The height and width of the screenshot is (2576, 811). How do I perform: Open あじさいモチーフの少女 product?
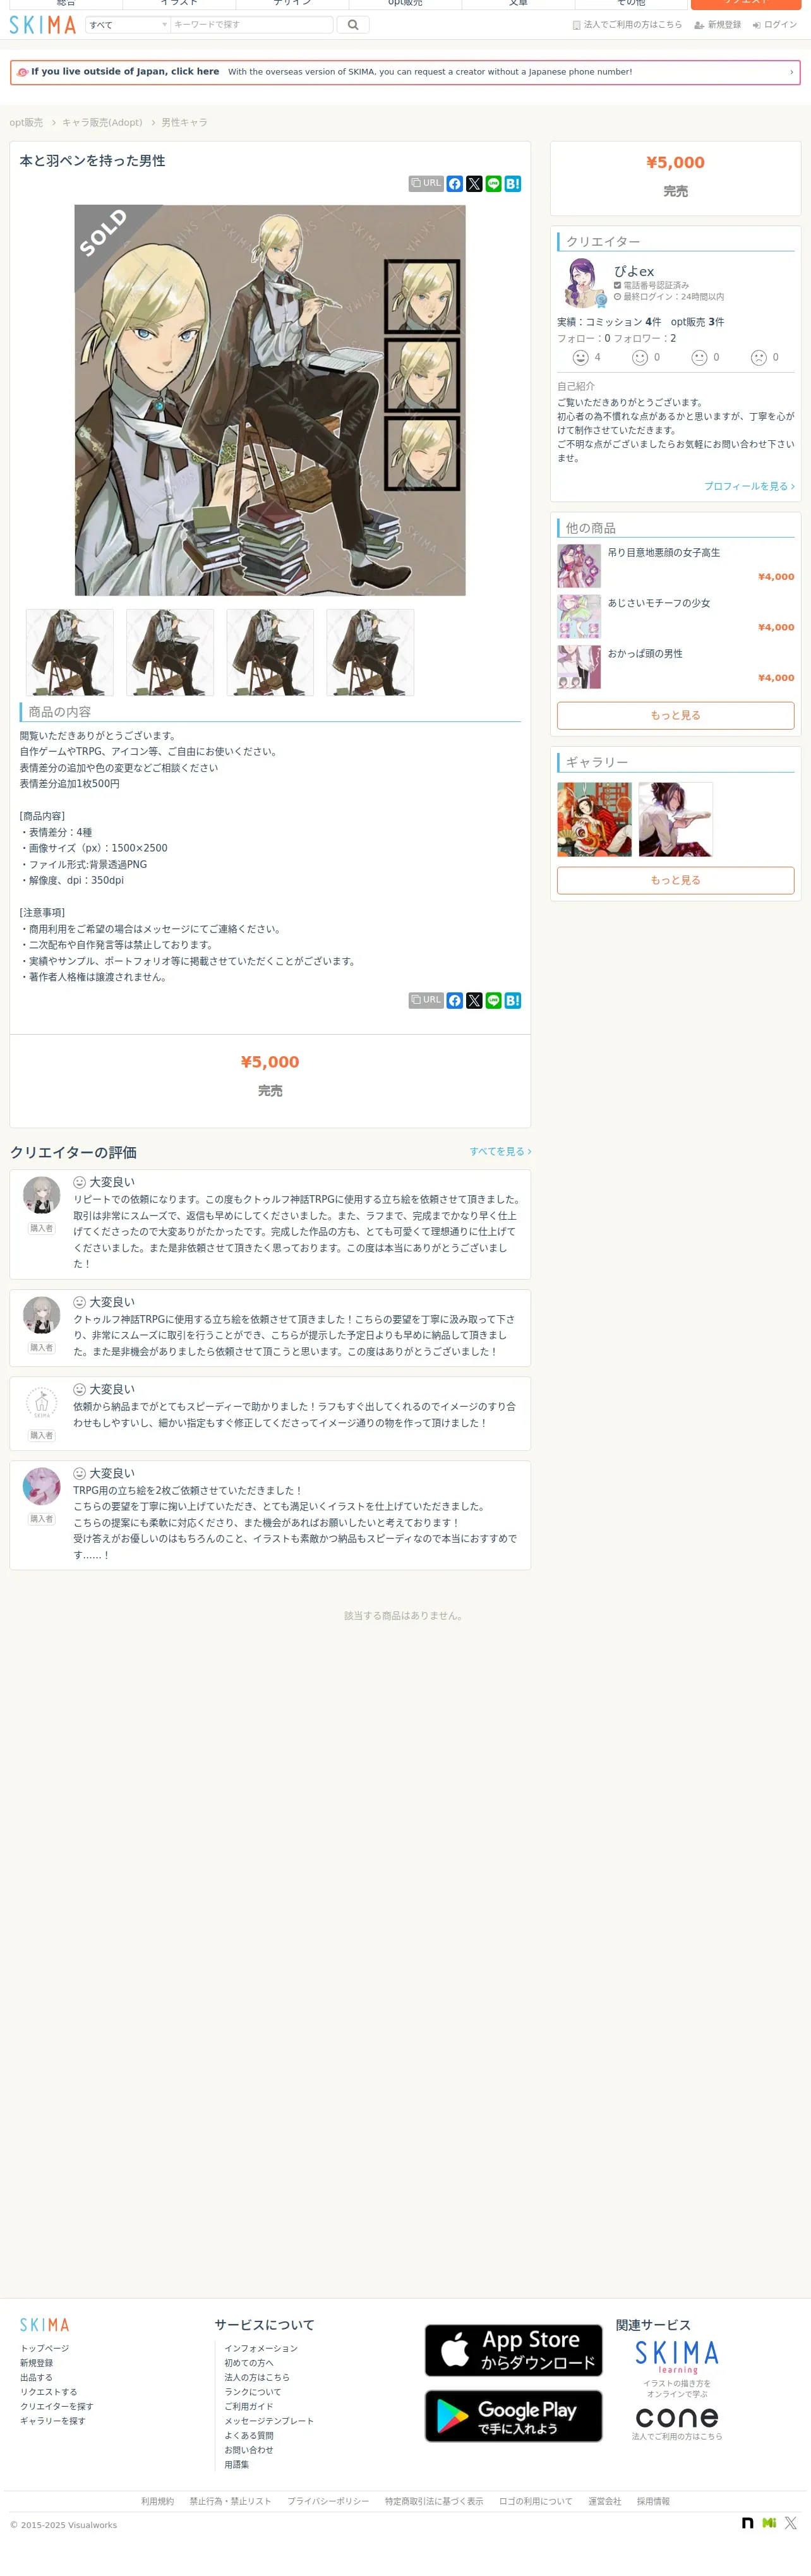tap(659, 603)
